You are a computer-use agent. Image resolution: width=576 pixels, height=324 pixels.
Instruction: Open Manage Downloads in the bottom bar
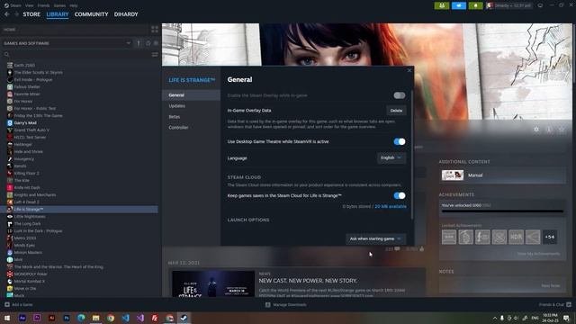click(286, 304)
